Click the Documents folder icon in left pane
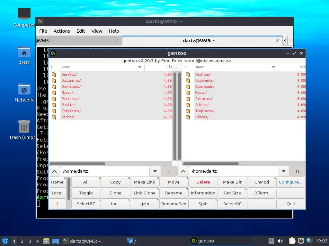Screen dimensions: 329x246 pos(54,80)
